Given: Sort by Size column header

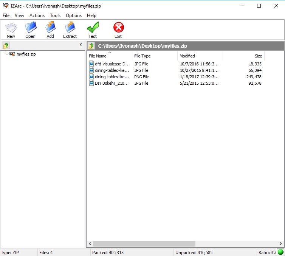Looking at the screenshot, I should click(243, 56).
